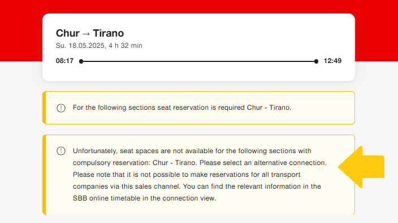Select the arrival dot at timeline end
This screenshot has height=223, width=398.
[x=316, y=61]
